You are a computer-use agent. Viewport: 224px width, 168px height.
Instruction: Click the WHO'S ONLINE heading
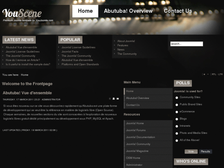(191, 162)
